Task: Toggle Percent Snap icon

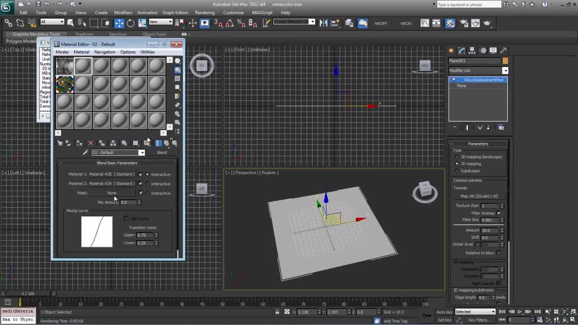Action: pos(241,23)
